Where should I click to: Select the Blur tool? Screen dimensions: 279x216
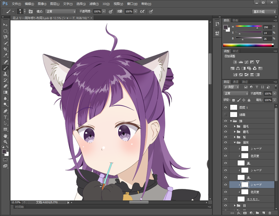coord(5,98)
